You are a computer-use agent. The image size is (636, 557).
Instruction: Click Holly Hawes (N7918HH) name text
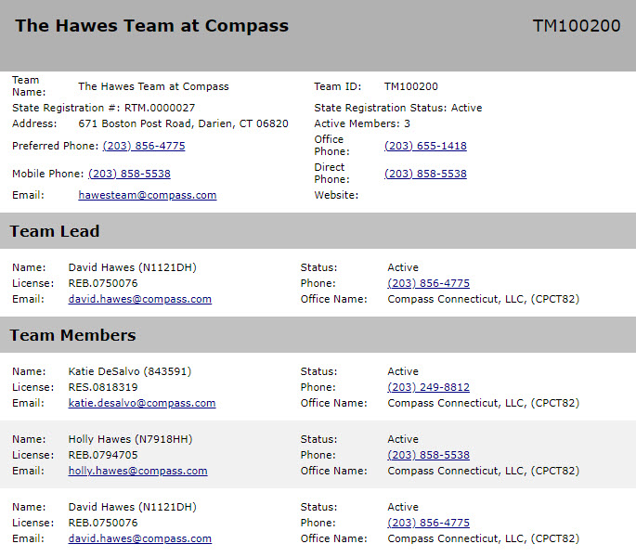[130, 439]
